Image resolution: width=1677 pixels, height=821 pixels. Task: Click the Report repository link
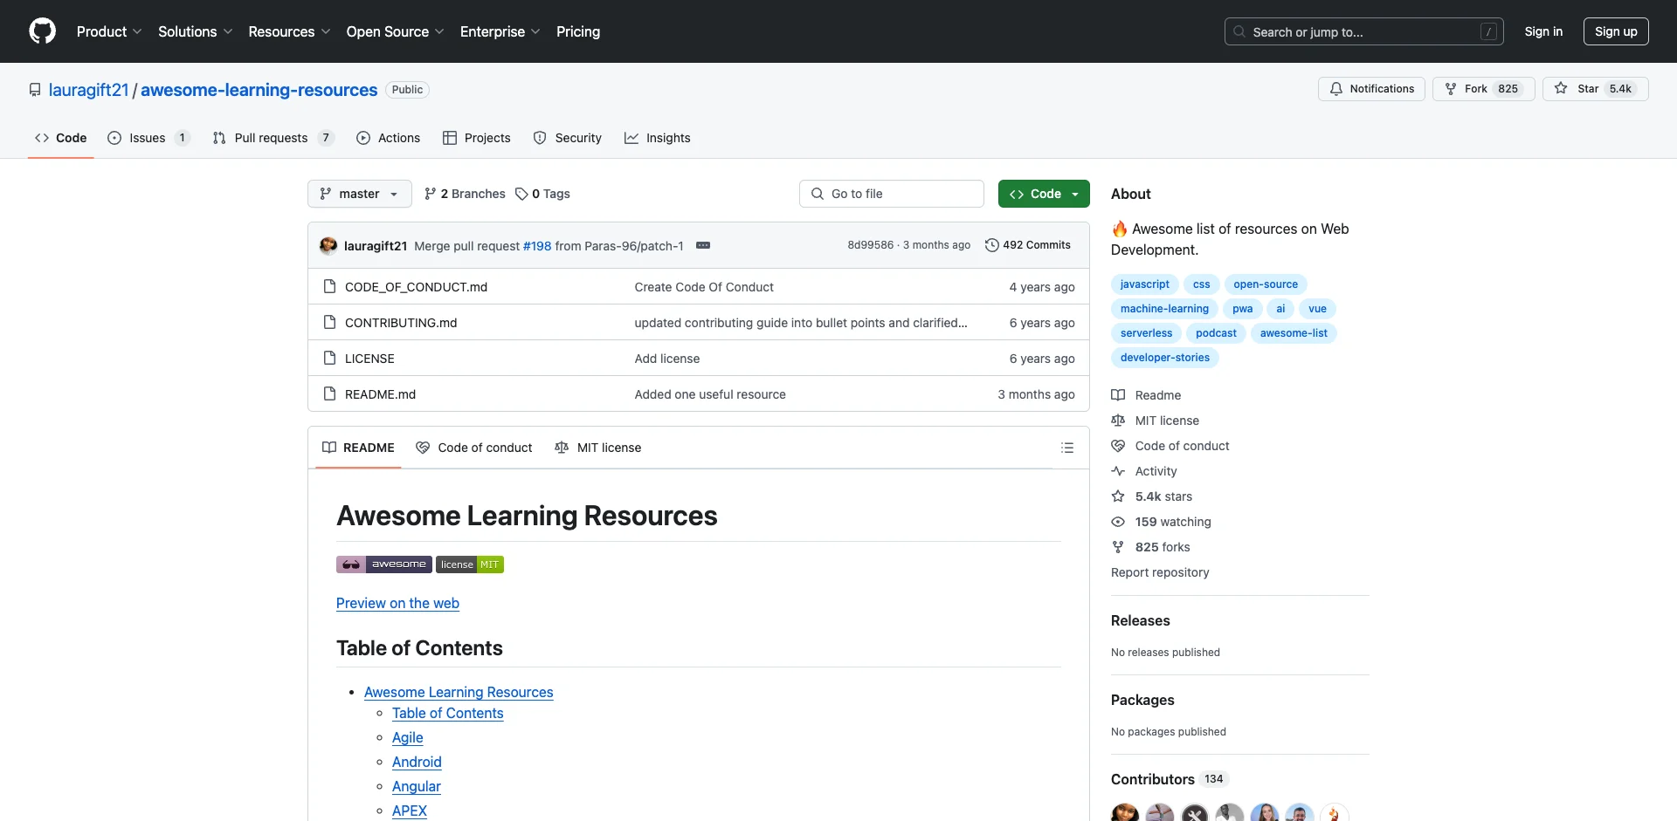click(x=1160, y=572)
